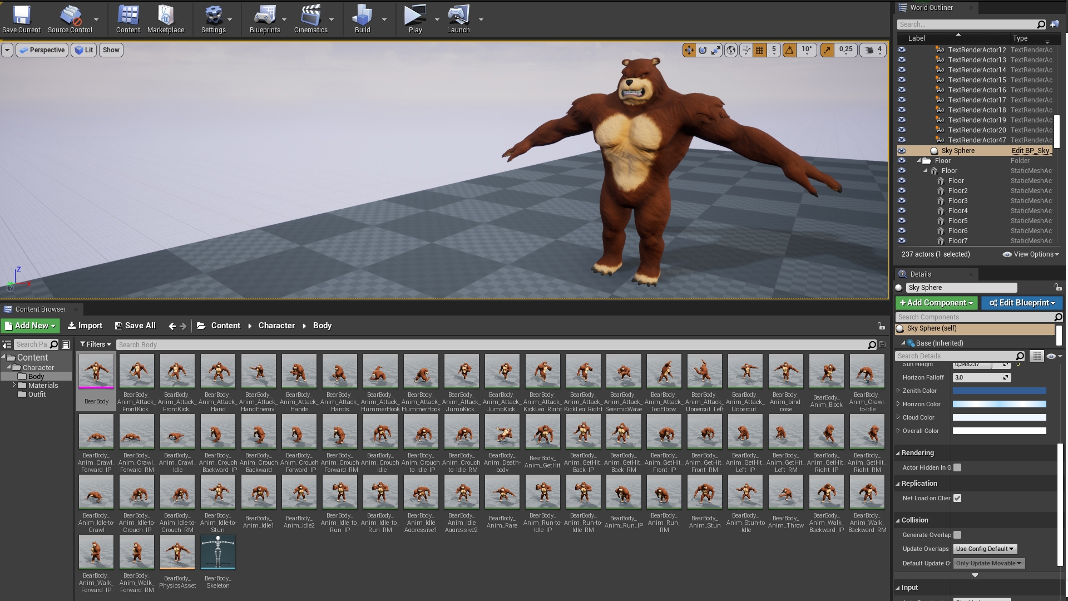Toggle grid snapping icon in viewport
This screenshot has height=601, width=1068.
tap(760, 50)
